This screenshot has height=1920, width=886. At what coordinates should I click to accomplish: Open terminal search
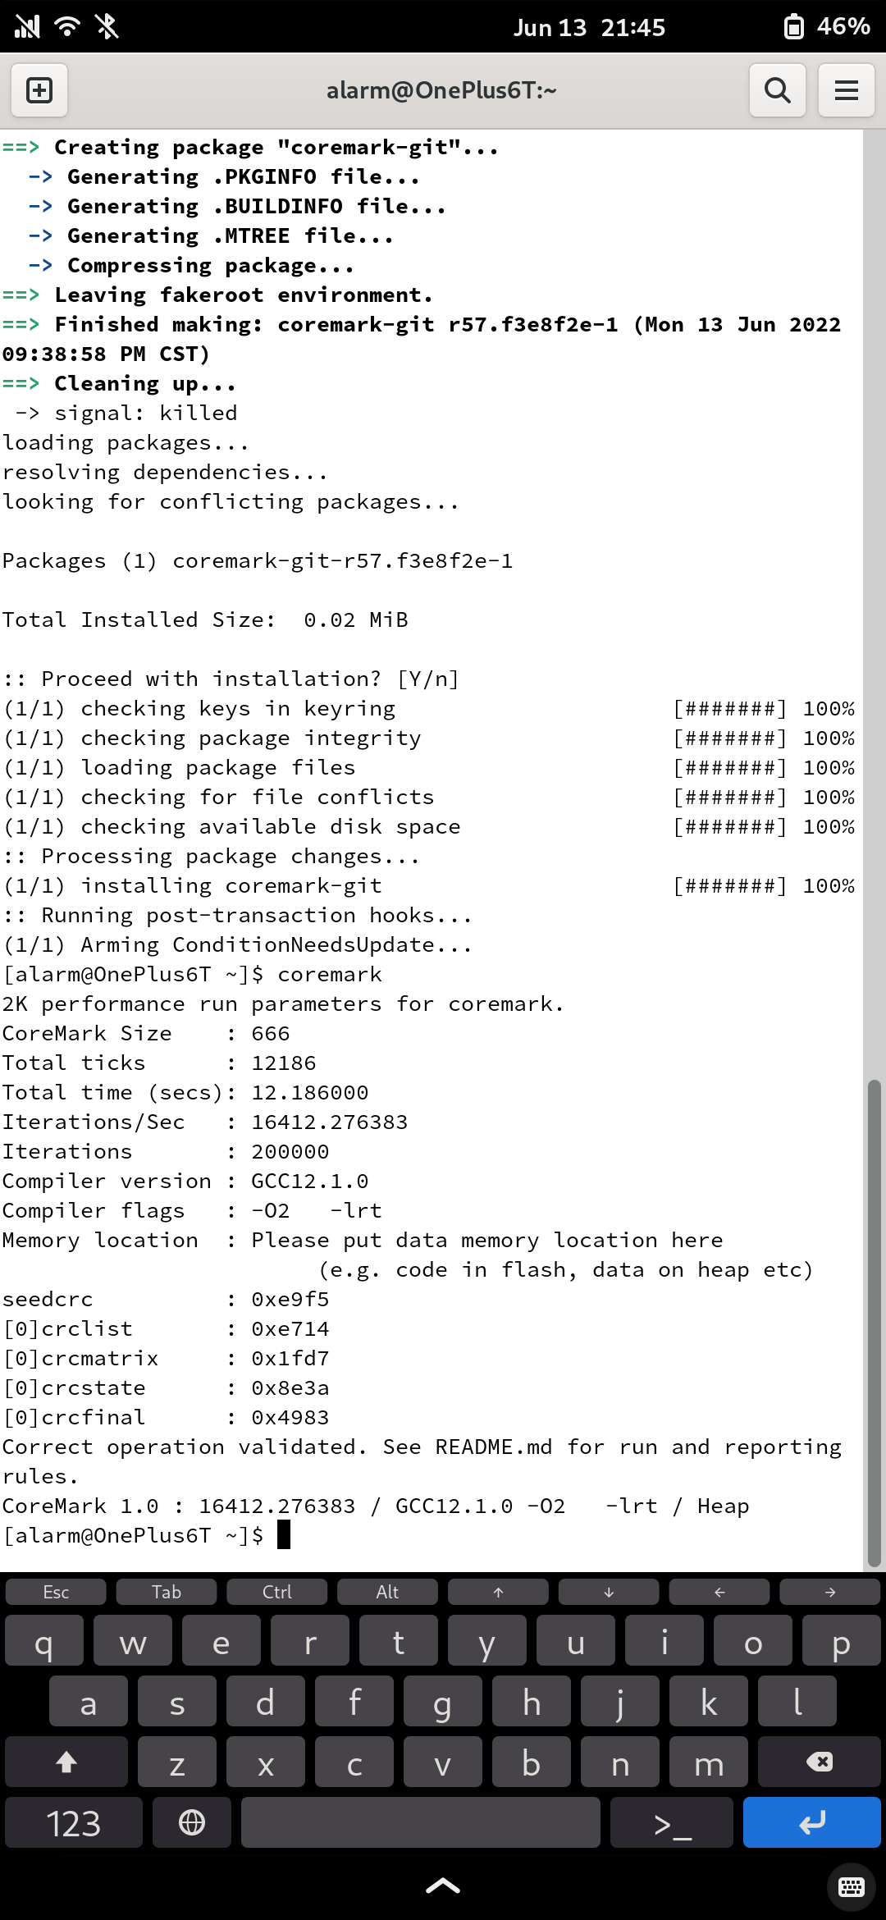point(777,90)
